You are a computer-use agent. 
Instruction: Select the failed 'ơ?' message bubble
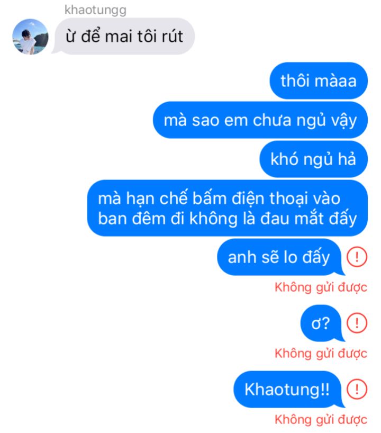(x=322, y=323)
